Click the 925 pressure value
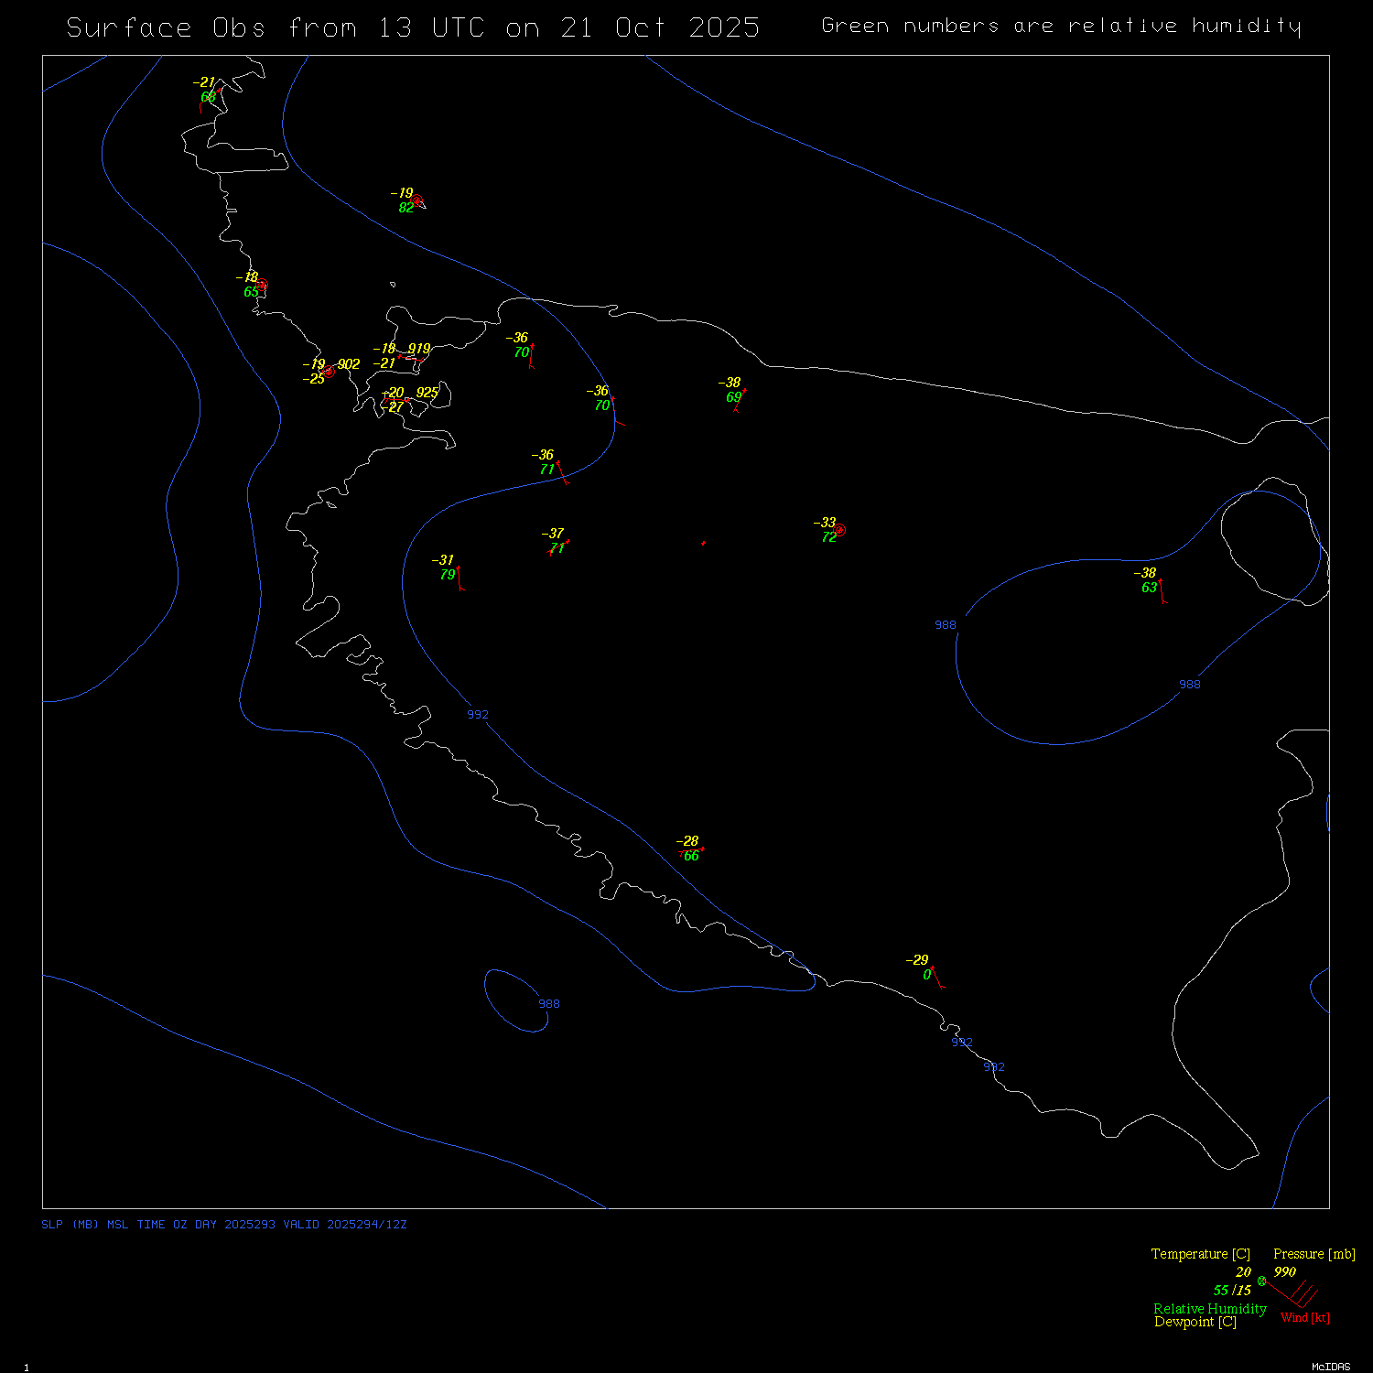 point(427,393)
